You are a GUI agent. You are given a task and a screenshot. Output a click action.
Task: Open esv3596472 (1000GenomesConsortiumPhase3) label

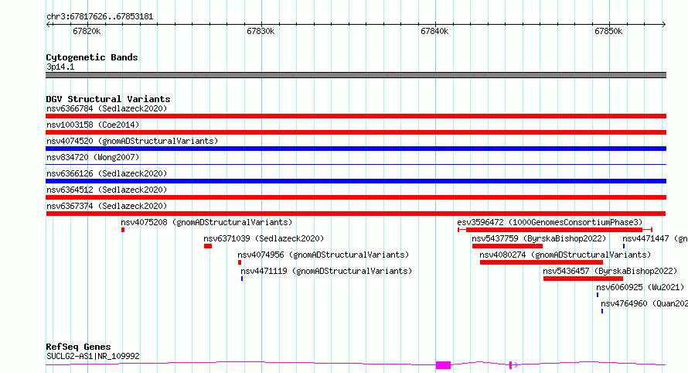[x=550, y=222]
